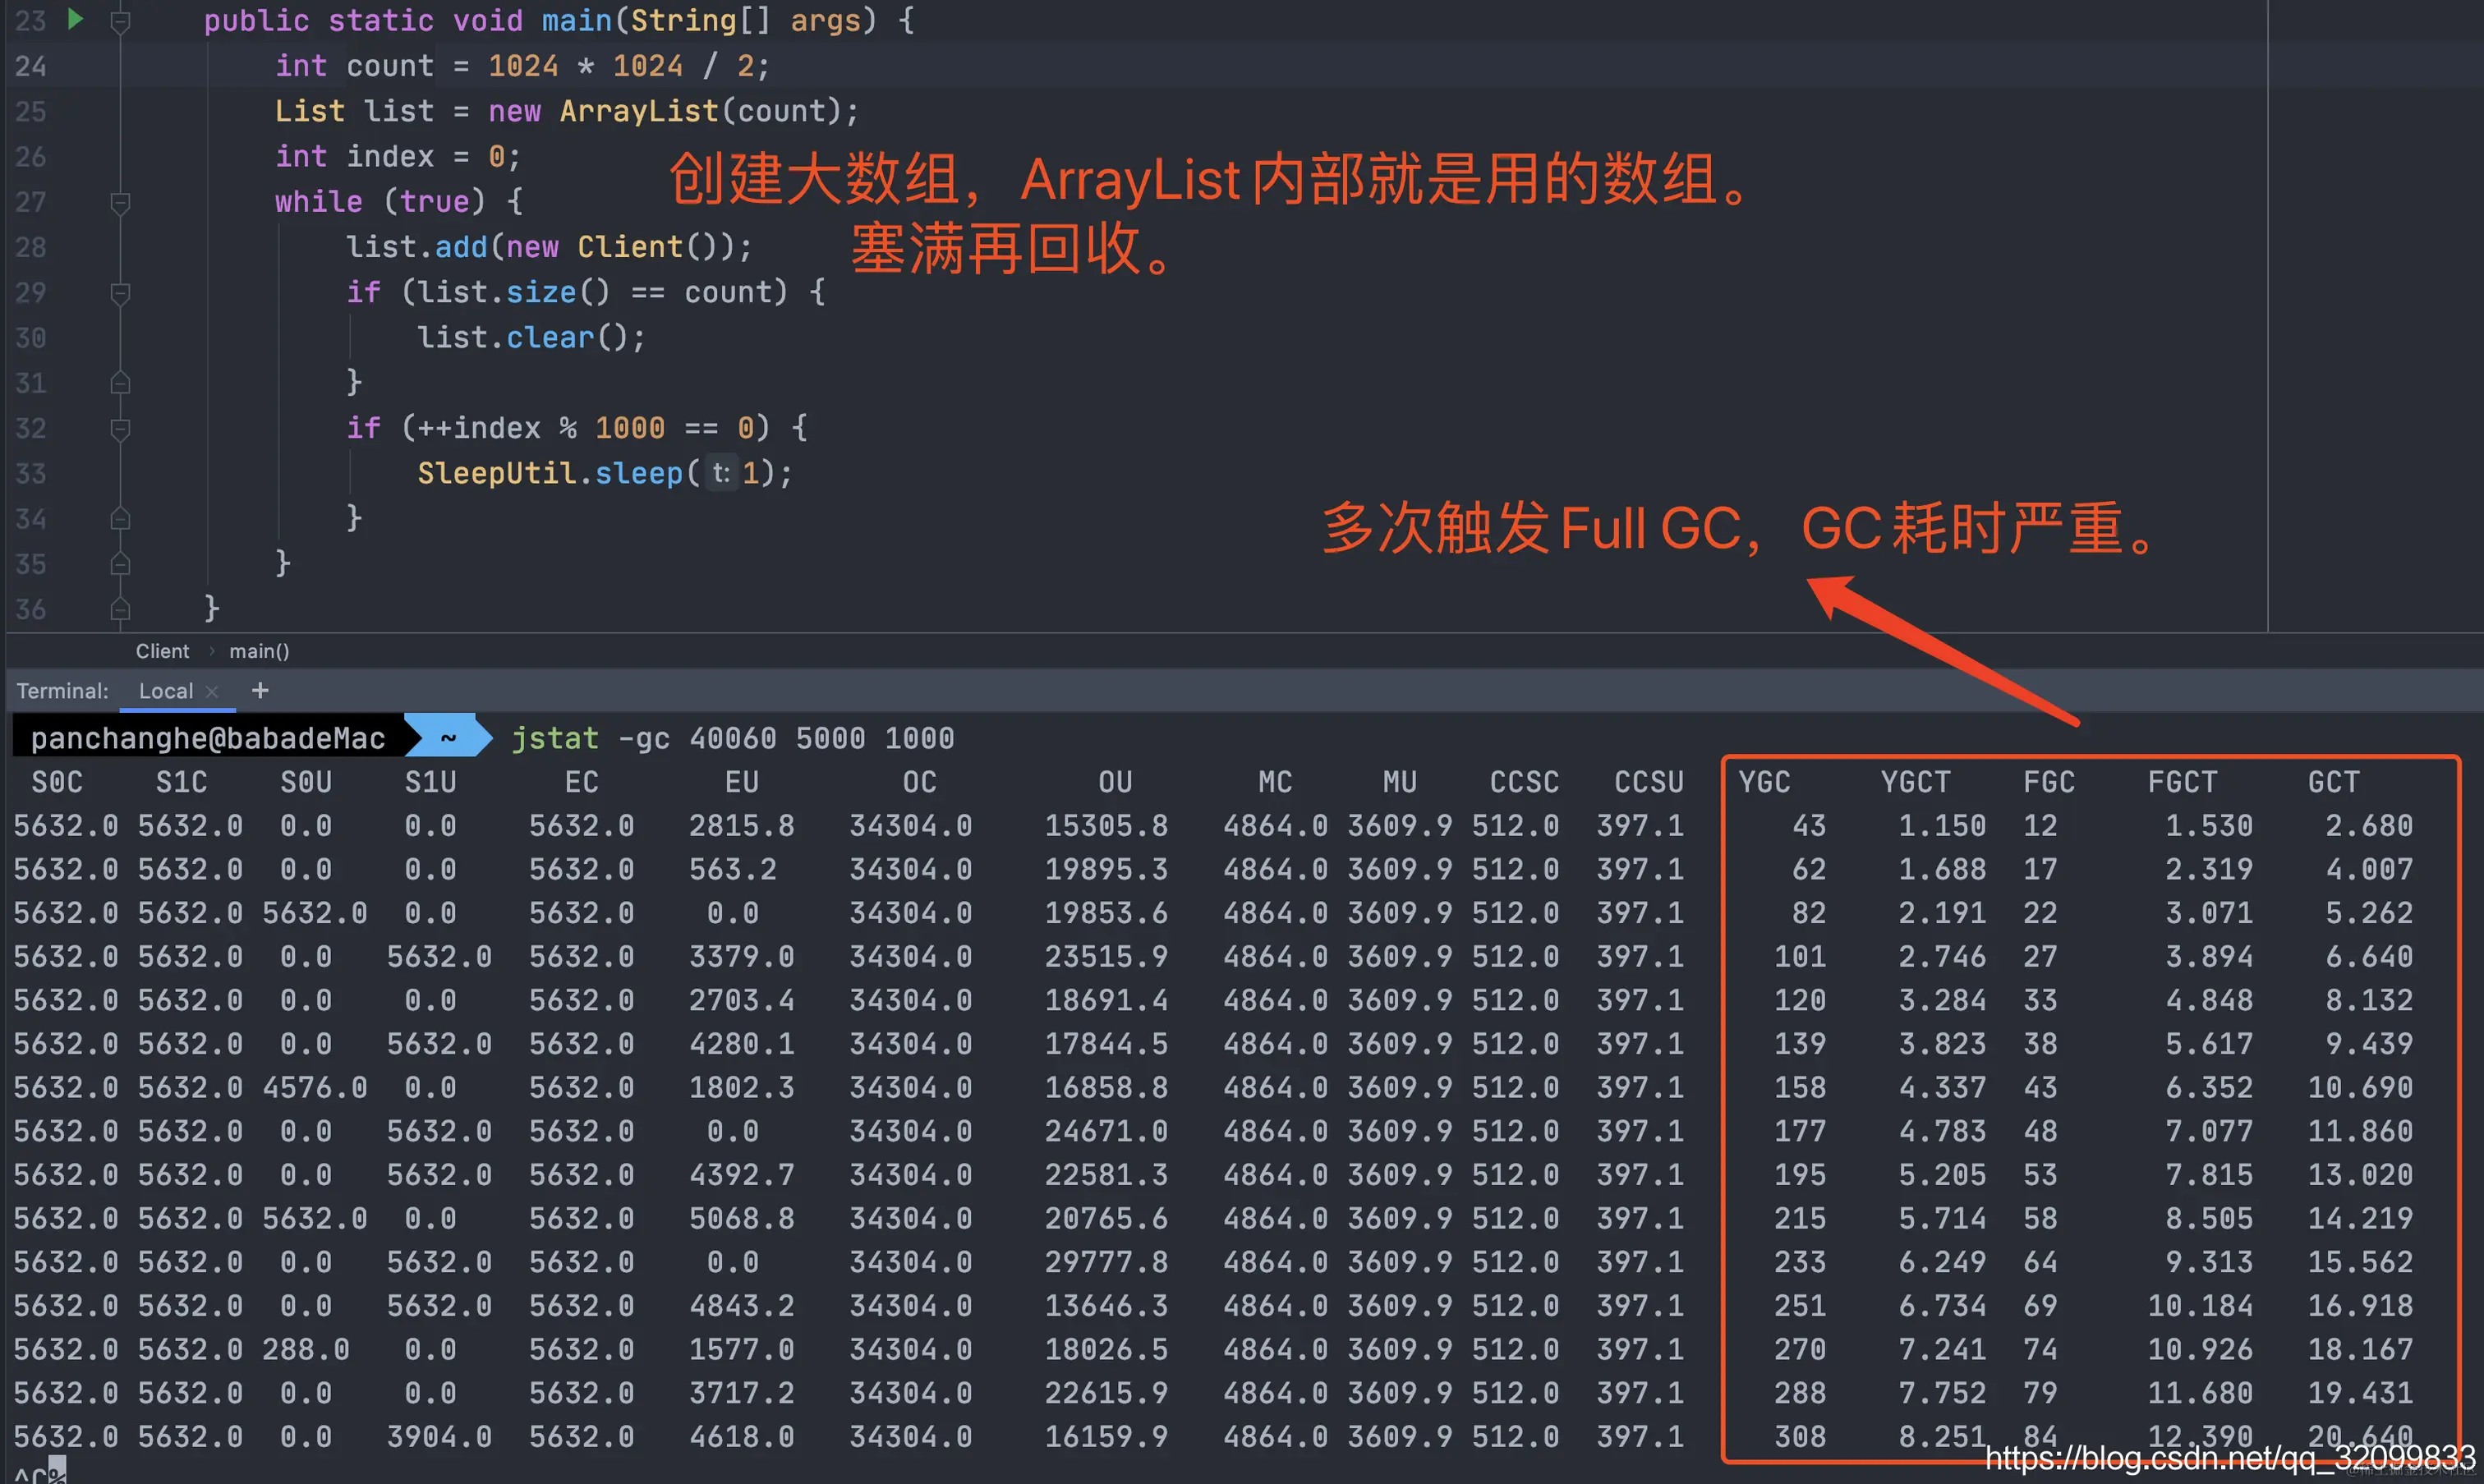Click fold end marker on line 35

pyautogui.click(x=120, y=564)
